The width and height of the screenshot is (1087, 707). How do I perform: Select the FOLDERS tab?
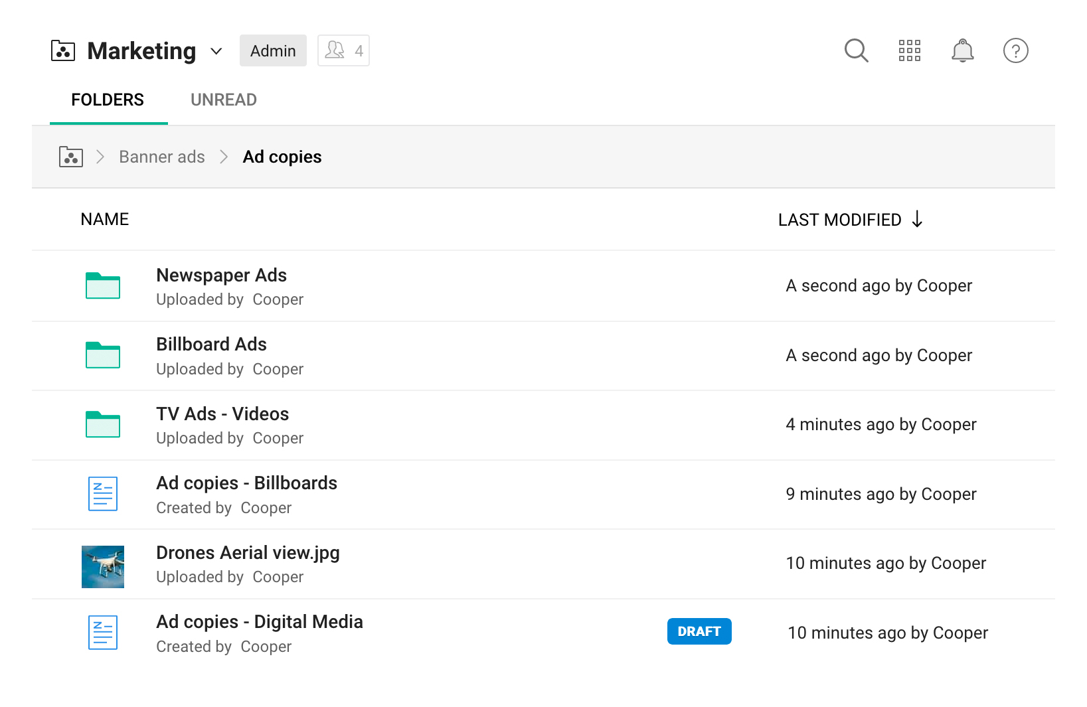point(108,100)
